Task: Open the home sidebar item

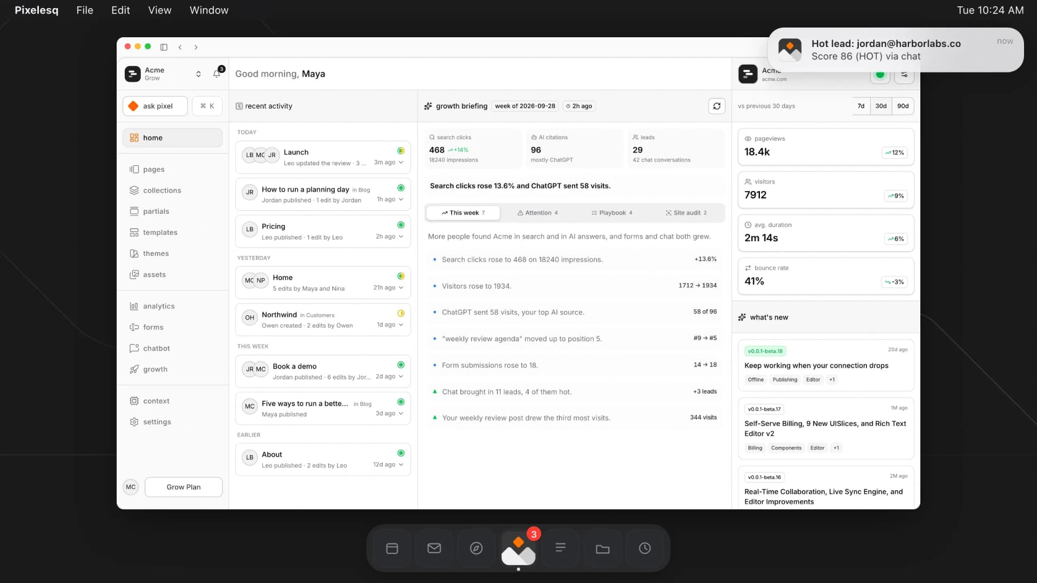Action: pyautogui.click(x=172, y=138)
